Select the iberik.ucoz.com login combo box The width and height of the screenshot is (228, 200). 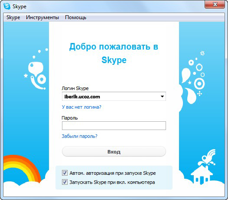114,97
